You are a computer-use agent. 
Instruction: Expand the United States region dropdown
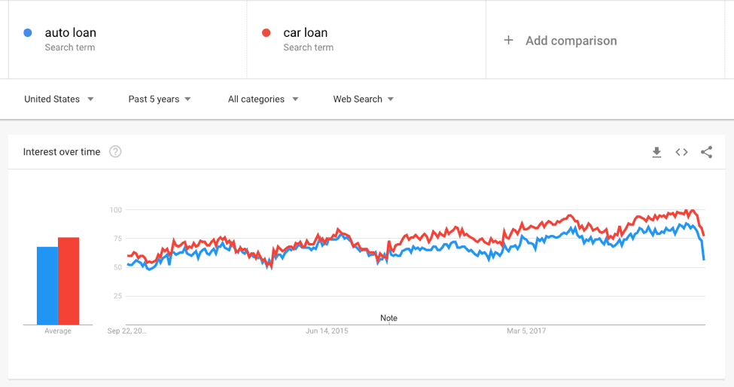coord(59,99)
